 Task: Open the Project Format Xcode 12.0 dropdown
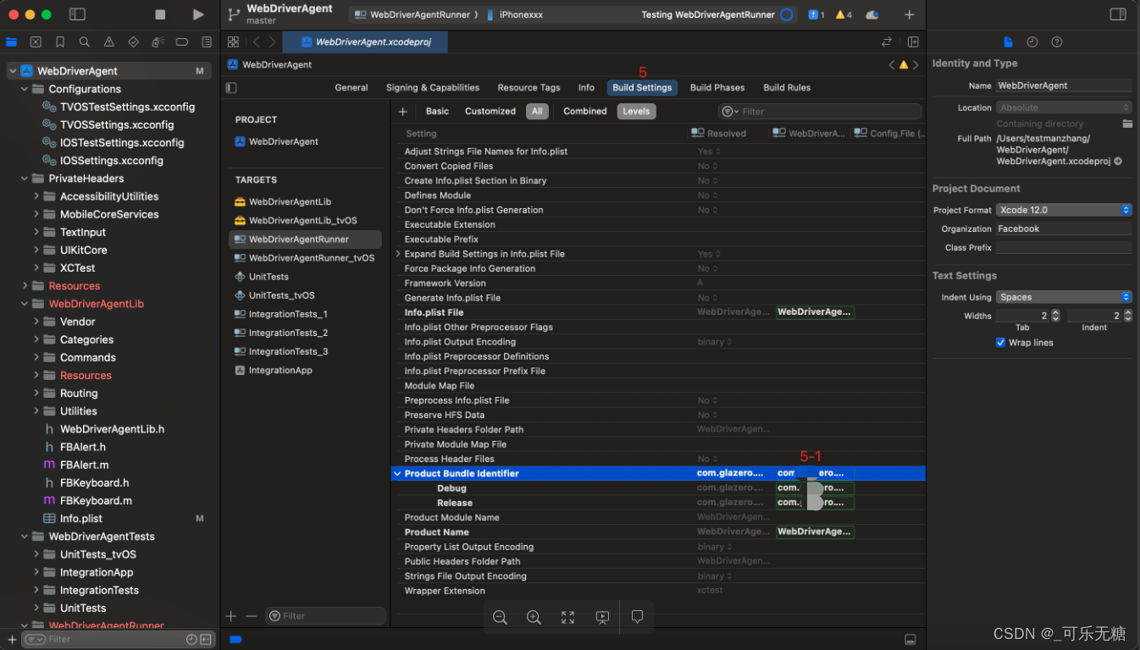pyautogui.click(x=1064, y=210)
